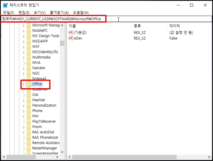Click the tree pane scroll up arrow
Image resolution: width=213 pixels, height=161 pixels.
[x=62, y=26]
